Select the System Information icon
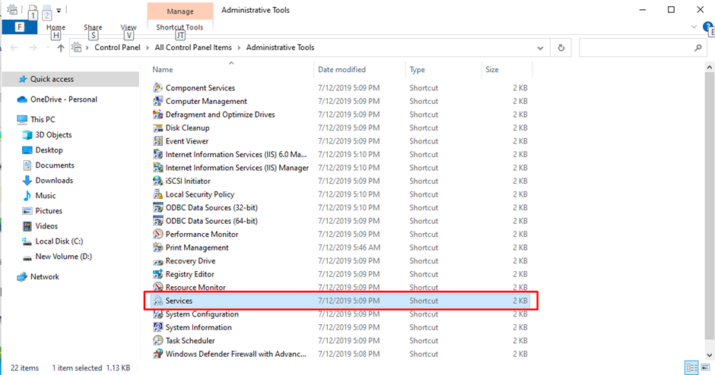The image size is (715, 375). click(157, 327)
